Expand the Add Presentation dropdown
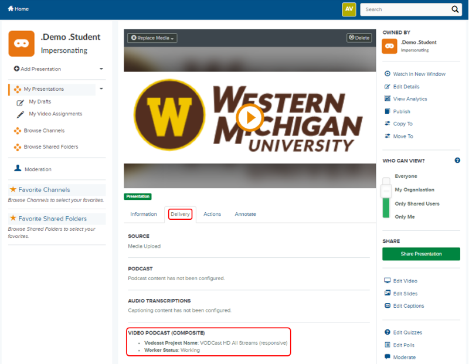 point(101,69)
